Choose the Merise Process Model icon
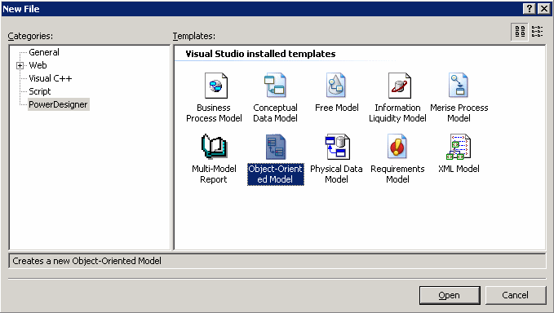This screenshot has width=554, height=313. coord(459,86)
